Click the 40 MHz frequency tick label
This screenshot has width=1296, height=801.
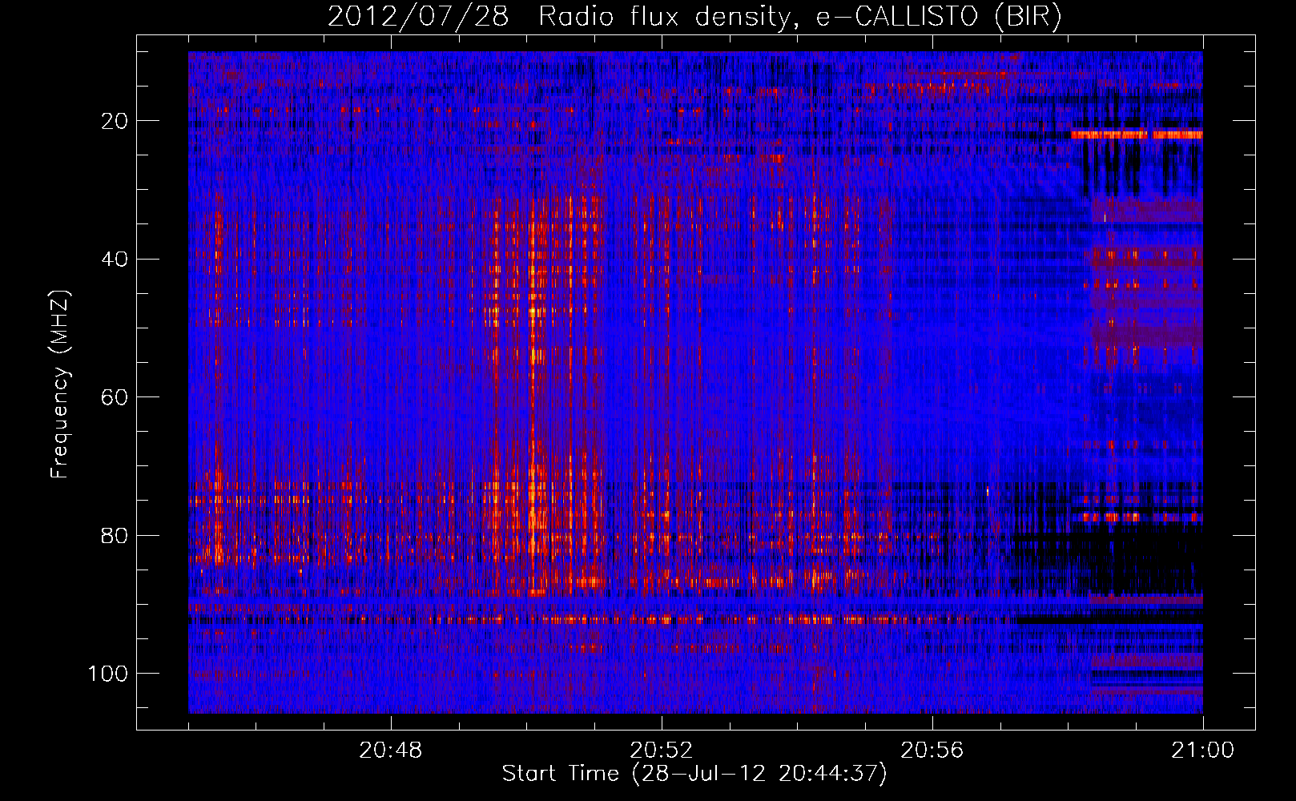click(115, 259)
